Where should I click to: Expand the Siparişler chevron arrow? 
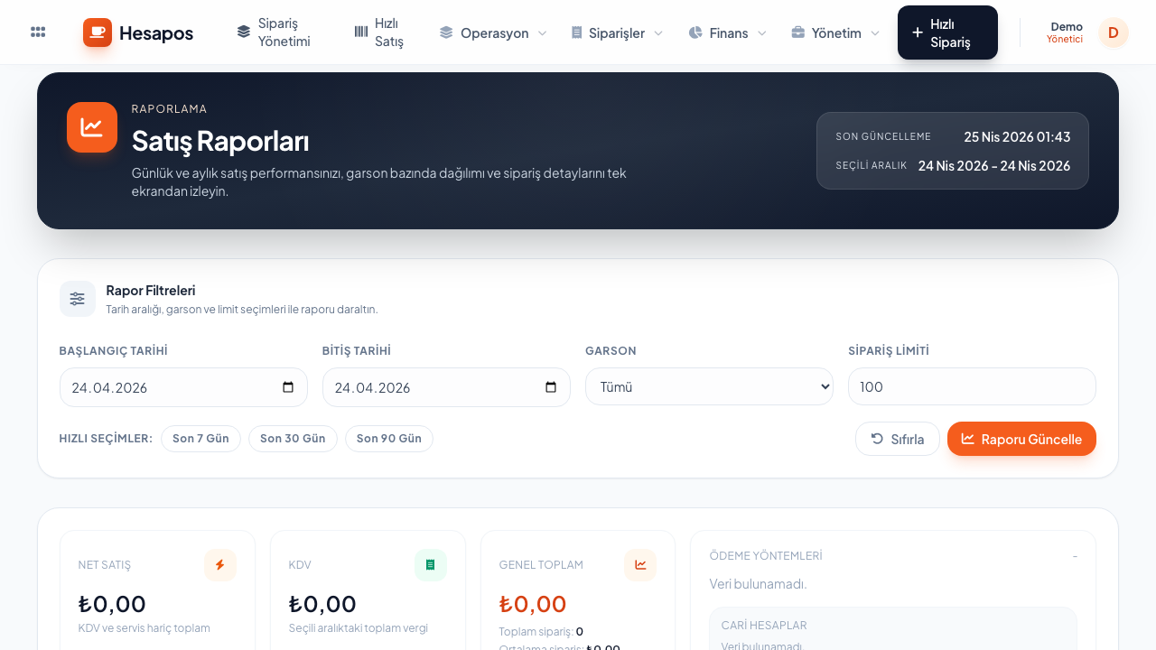click(x=658, y=33)
